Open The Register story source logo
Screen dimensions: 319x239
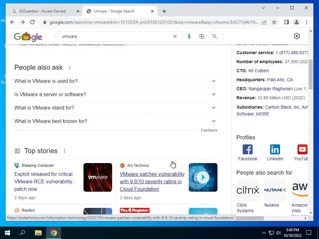[x=135, y=210]
